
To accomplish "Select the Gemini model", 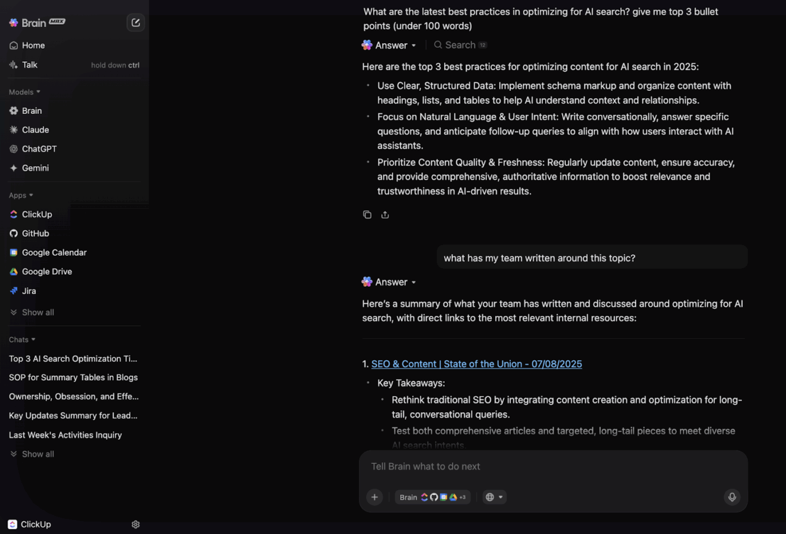I will pos(35,168).
